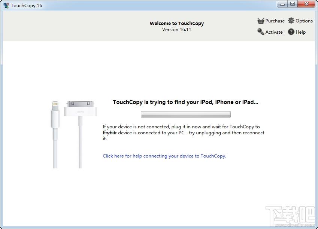Screen dimensions: 318x229
Task: Click the 'TouchCopy is trying to find' heading
Action: pyautogui.click(x=185, y=102)
